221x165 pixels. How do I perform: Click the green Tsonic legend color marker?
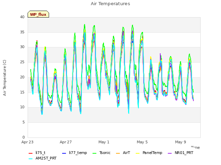click(x=95, y=153)
